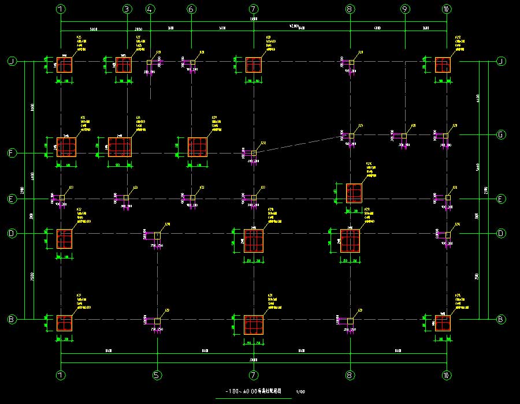Click grid bubble 4 on the top edge
This screenshot has height=404, width=520.
[x=150, y=9]
